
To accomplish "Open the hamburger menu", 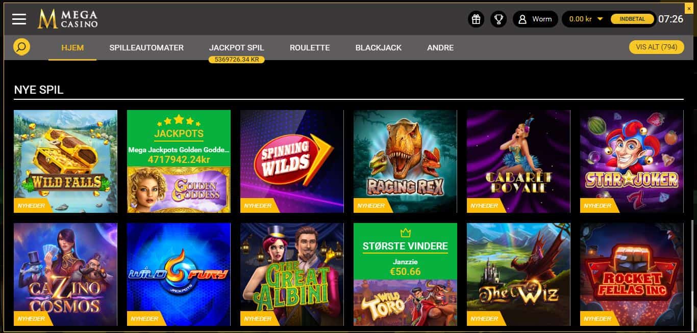I will click(19, 19).
